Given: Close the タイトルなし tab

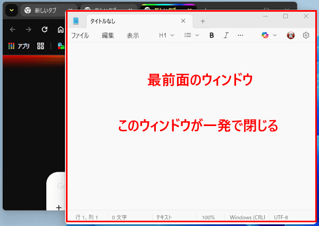Looking at the screenshot, I should (183, 21).
